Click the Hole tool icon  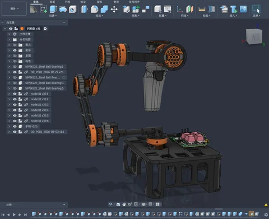pos(72,9)
